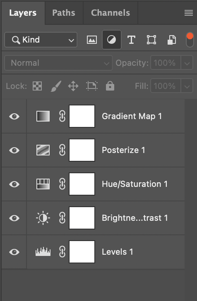
Task: Filter for smart objects icon
Action: click(x=172, y=40)
